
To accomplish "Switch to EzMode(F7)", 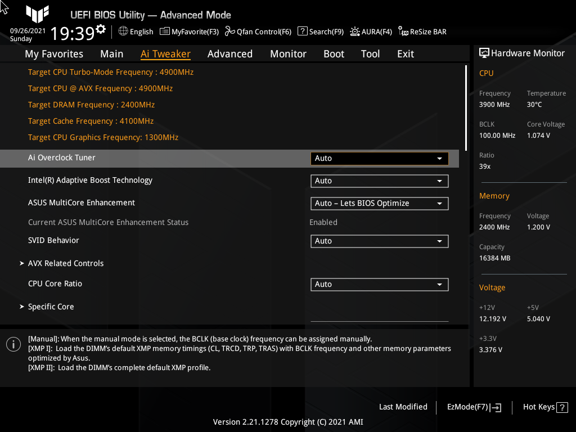I will pyautogui.click(x=473, y=407).
